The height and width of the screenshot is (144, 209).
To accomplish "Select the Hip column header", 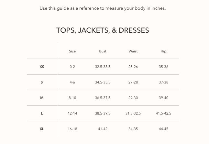I will point(163,51).
